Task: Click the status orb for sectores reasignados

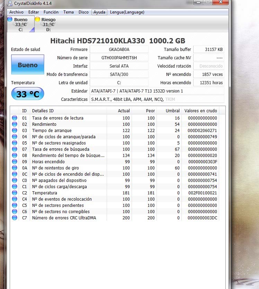Action: 15,143
